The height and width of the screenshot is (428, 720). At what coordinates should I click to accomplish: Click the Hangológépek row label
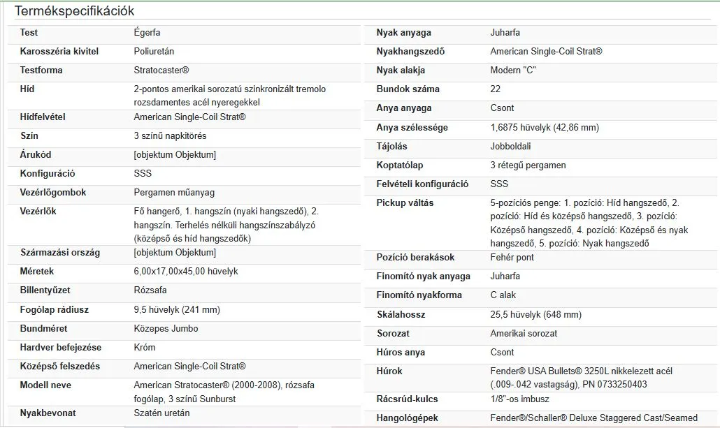tap(408, 418)
